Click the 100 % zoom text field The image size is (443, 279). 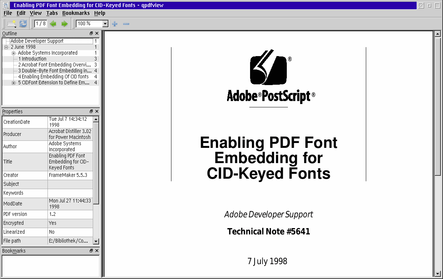click(x=89, y=24)
